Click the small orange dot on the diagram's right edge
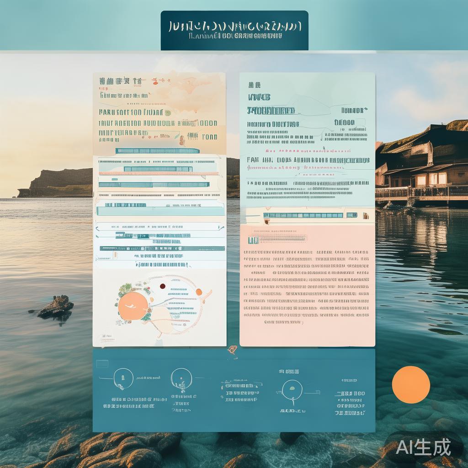 (199, 292)
